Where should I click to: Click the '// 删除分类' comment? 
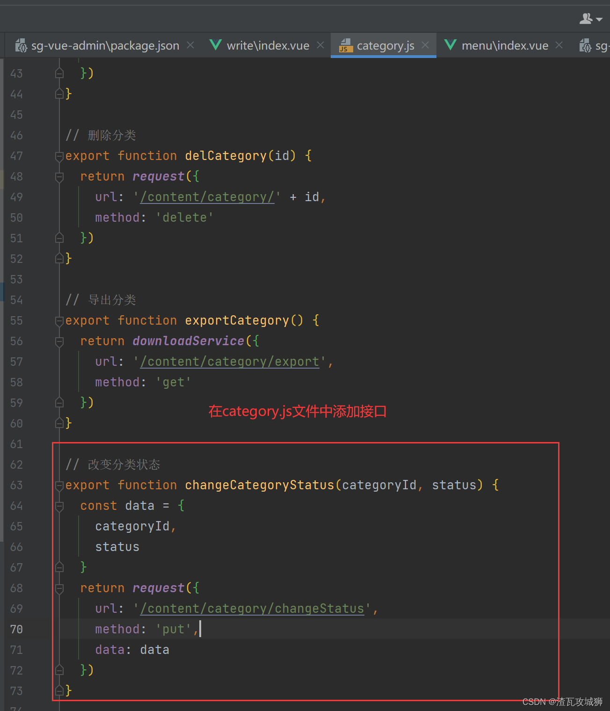click(101, 135)
